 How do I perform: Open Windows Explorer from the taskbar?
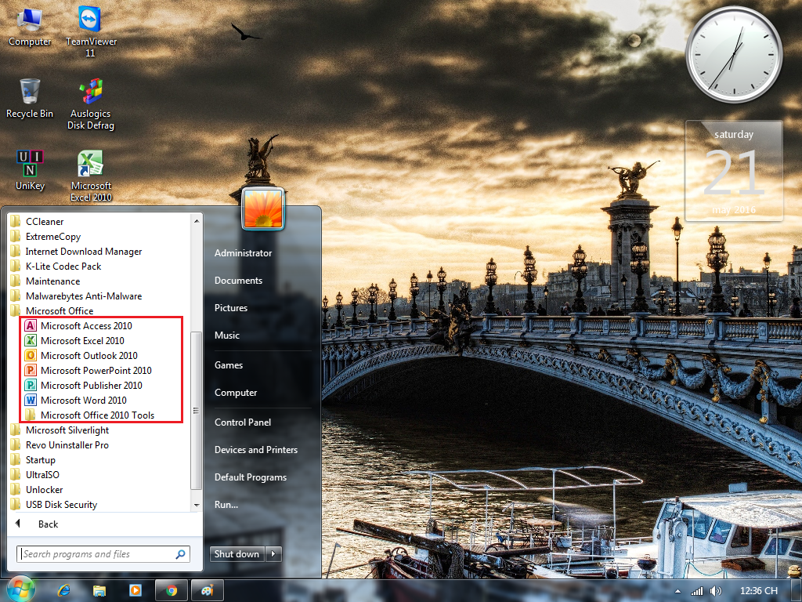click(x=99, y=591)
